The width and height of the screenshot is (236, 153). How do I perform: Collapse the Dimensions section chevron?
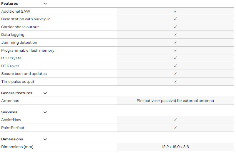(45, 139)
